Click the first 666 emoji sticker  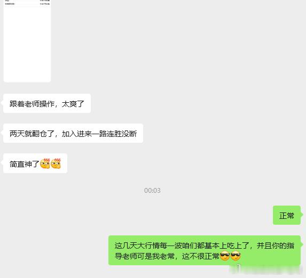click(45, 163)
